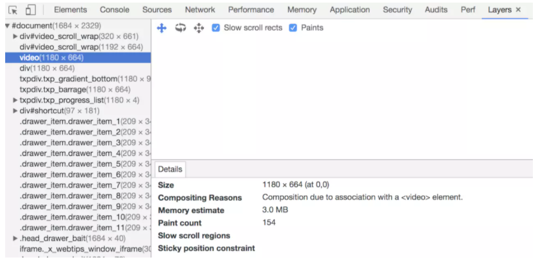This screenshot has height=264, width=540.
Task: Open the Sources tab
Action: (x=157, y=10)
